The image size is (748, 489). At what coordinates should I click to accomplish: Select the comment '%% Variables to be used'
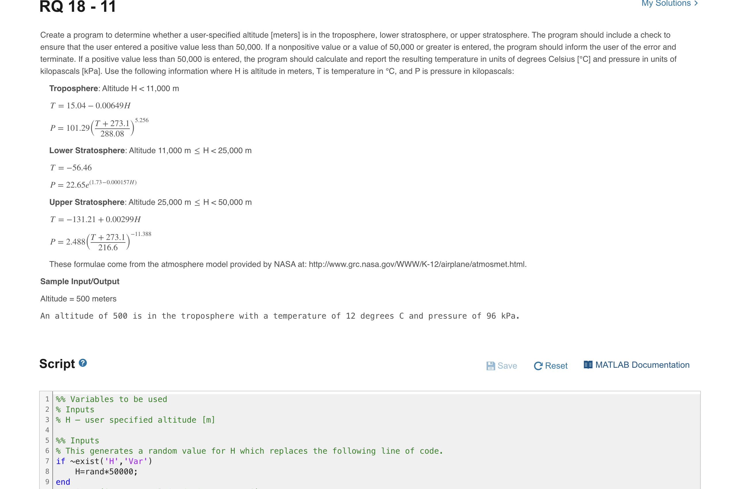tap(111, 399)
